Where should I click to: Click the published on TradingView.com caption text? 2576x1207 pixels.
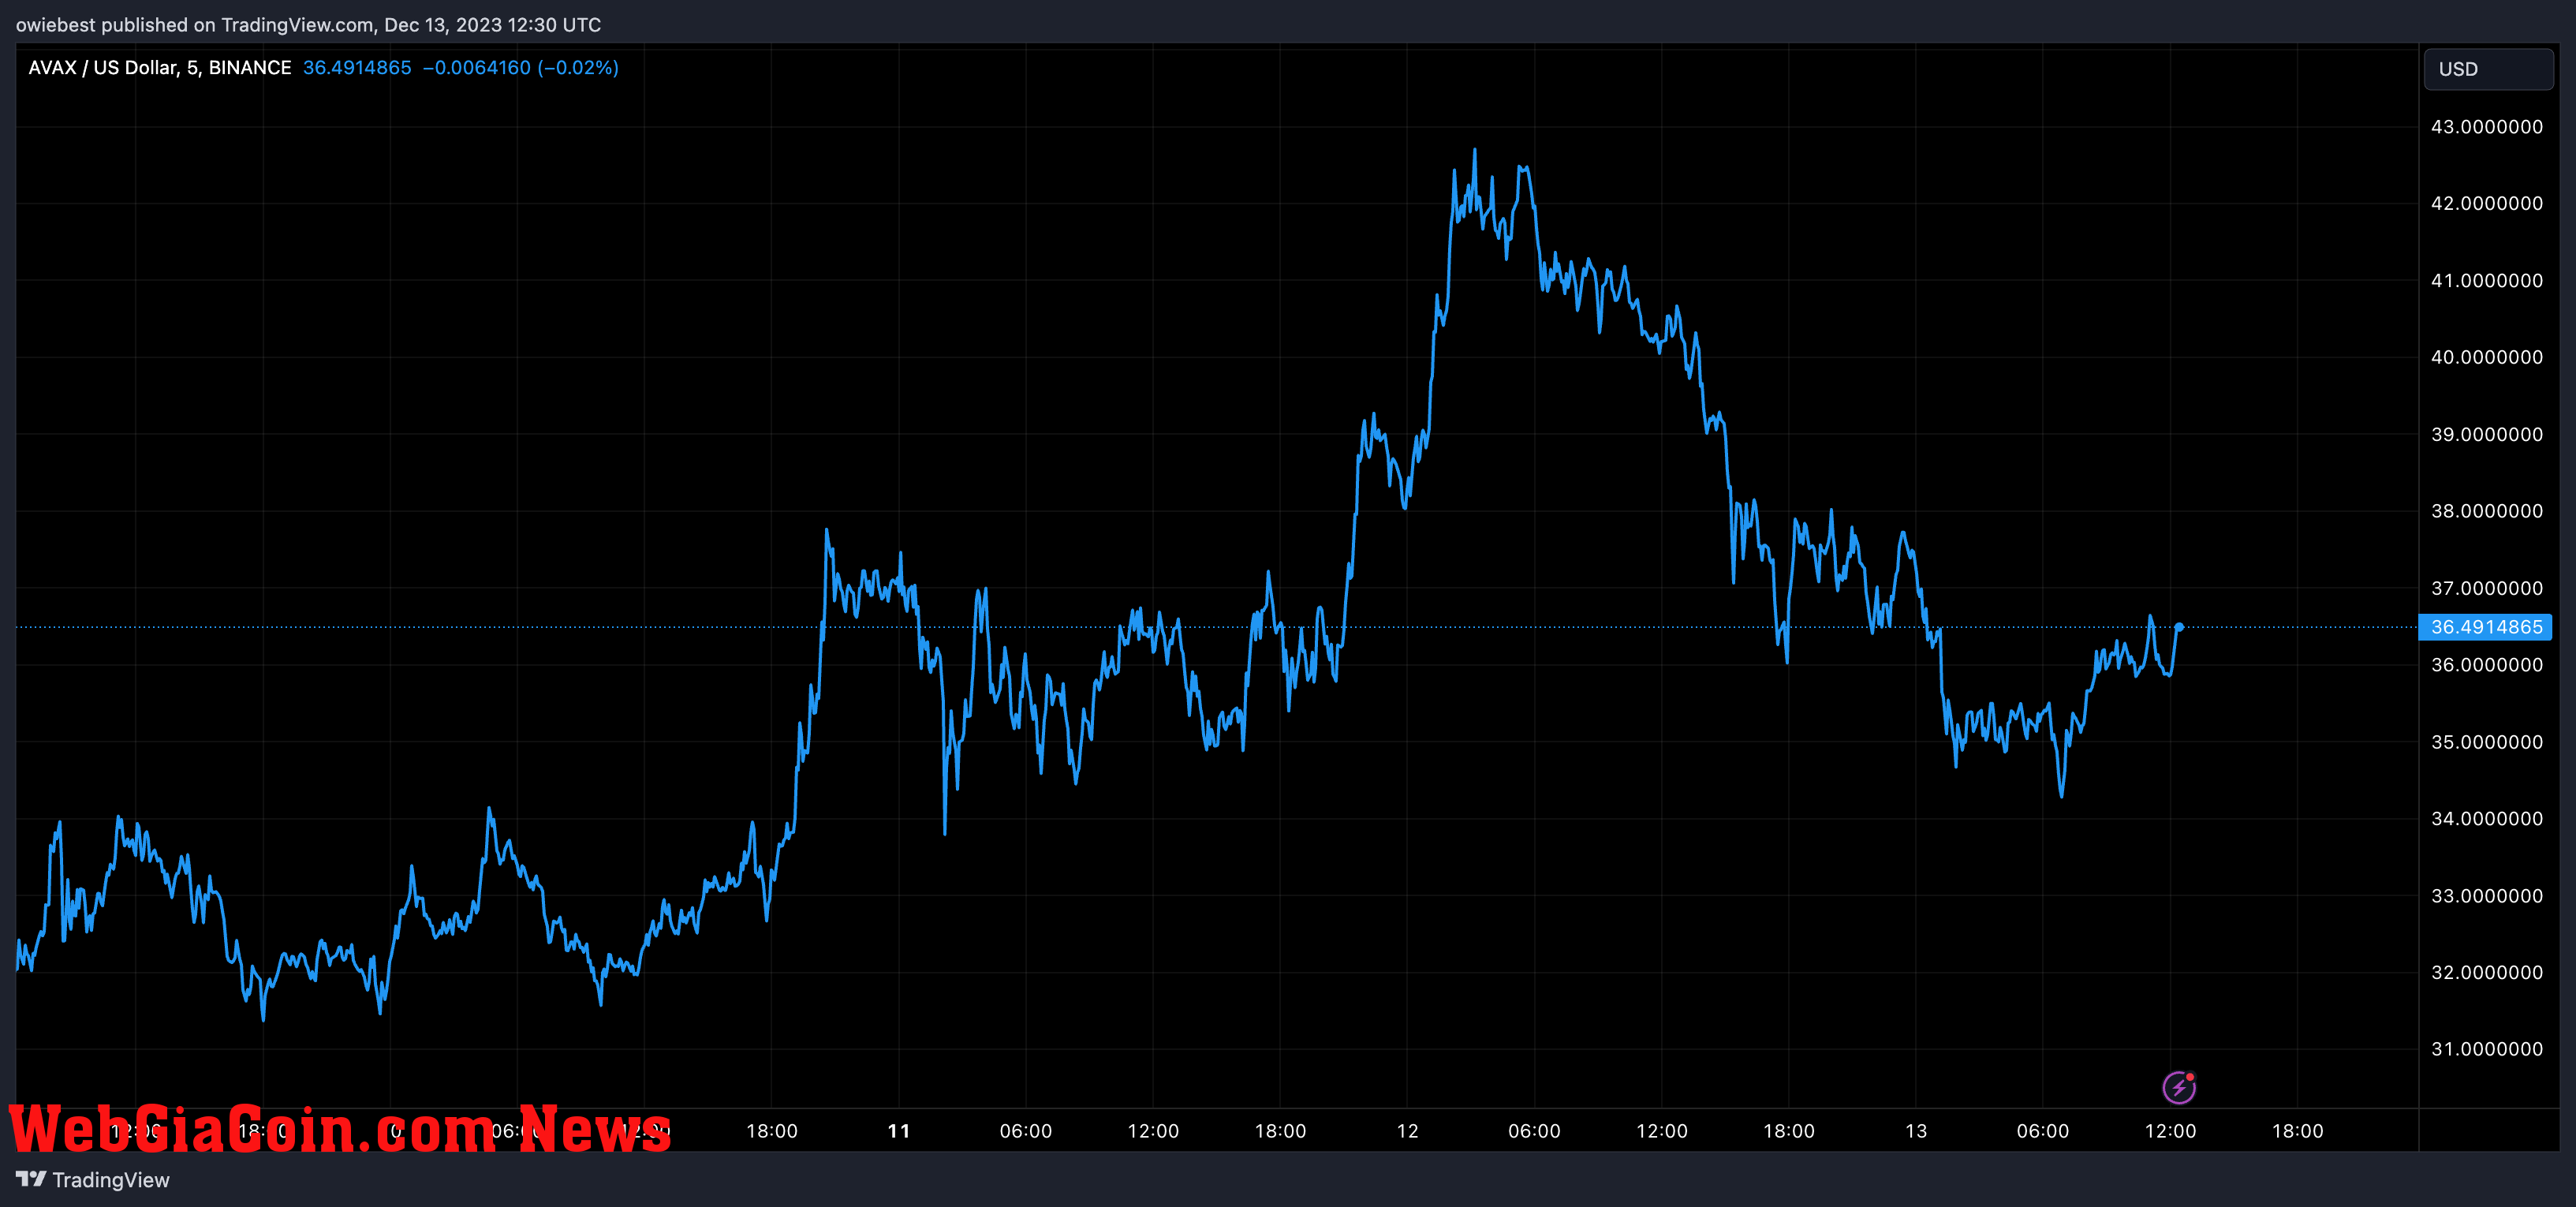308,25
